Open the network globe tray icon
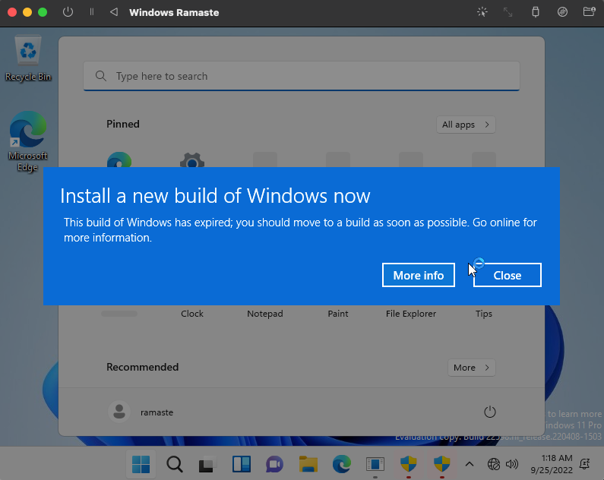The width and height of the screenshot is (604, 480). click(x=493, y=464)
